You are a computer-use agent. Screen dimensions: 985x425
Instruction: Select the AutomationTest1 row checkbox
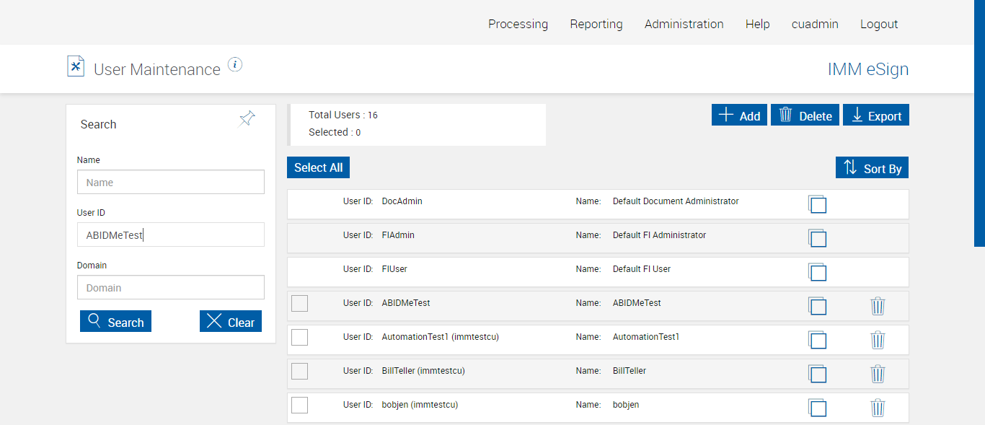pyautogui.click(x=300, y=338)
